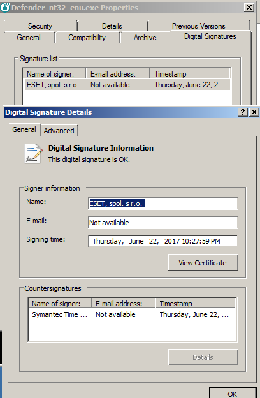The height and width of the screenshot is (398, 260).
Task: Open the help question mark button
Action: click(x=243, y=112)
